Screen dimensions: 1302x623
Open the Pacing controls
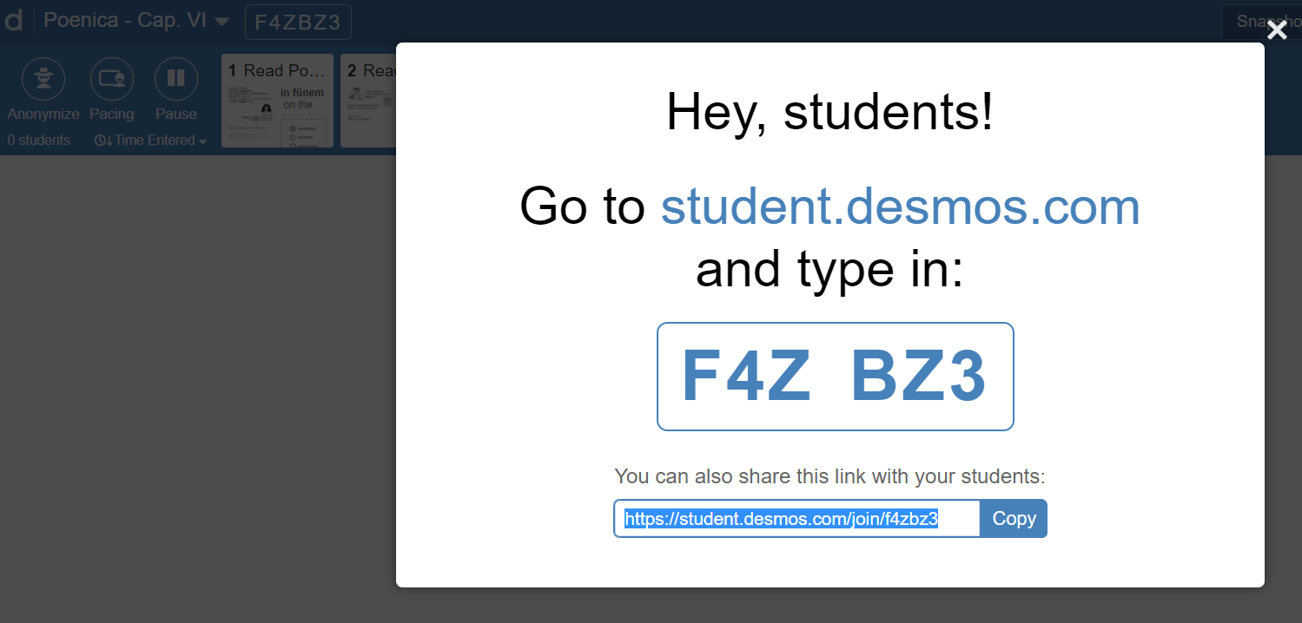[112, 78]
